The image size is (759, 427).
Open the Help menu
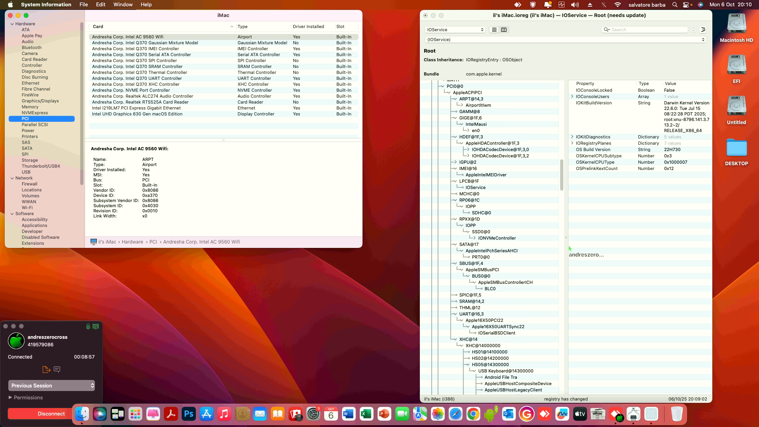146,5
